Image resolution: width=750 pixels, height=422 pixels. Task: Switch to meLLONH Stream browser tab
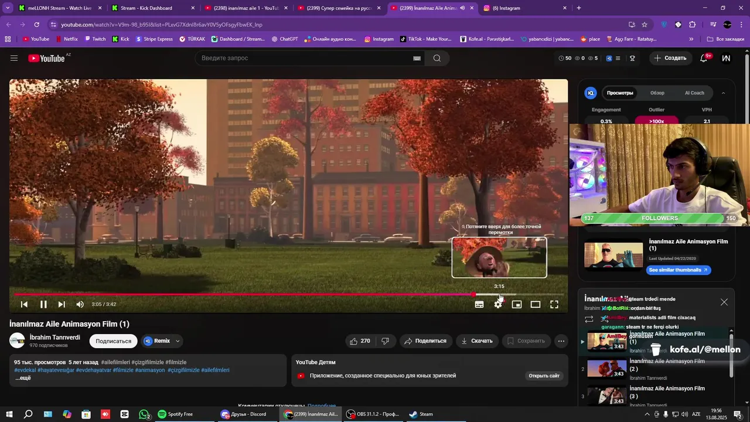59,8
